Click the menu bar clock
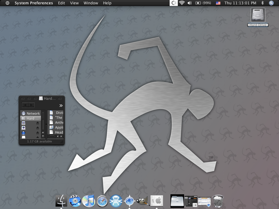 pyautogui.click(x=240, y=3)
